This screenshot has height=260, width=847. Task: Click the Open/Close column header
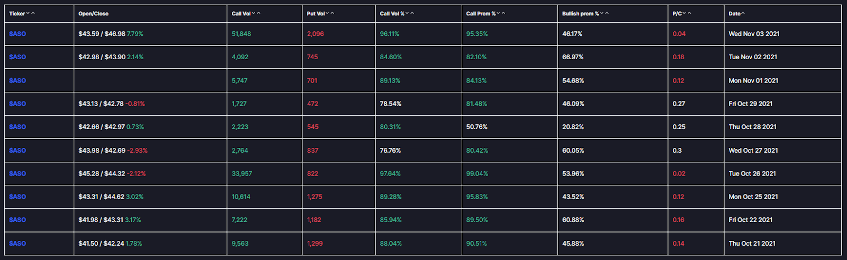pyautogui.click(x=94, y=14)
